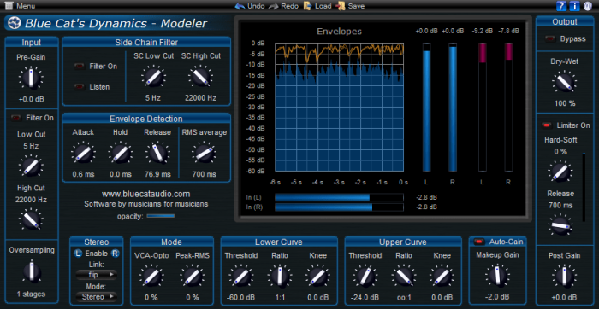The image size is (599, 309).
Task: Click the Post Gain knob
Action: pos(564,277)
